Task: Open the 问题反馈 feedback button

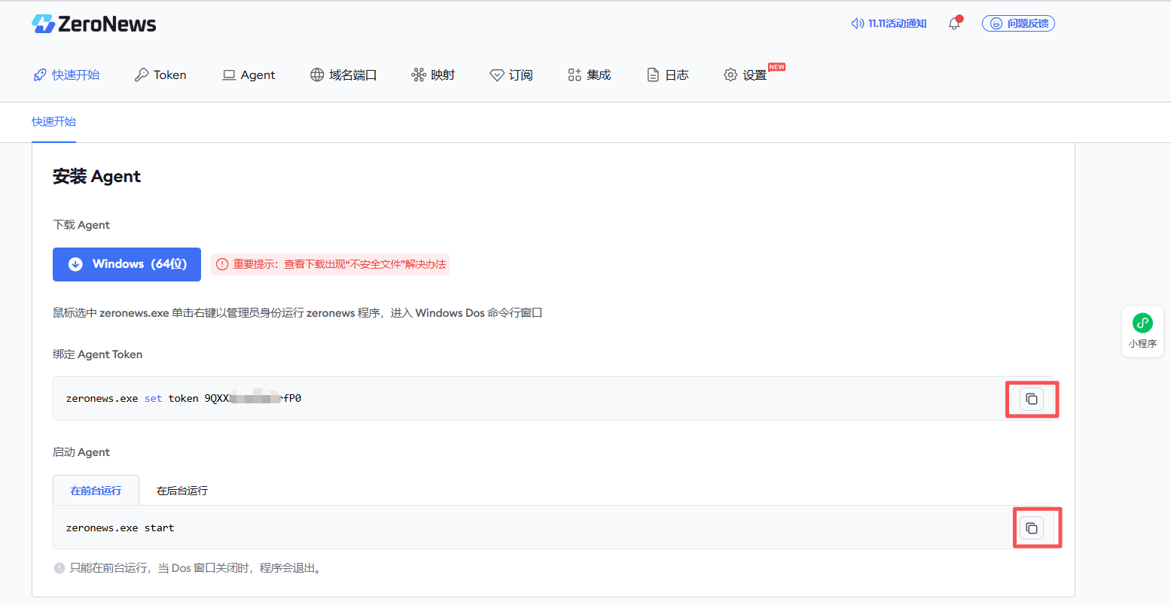Action: coord(1018,23)
